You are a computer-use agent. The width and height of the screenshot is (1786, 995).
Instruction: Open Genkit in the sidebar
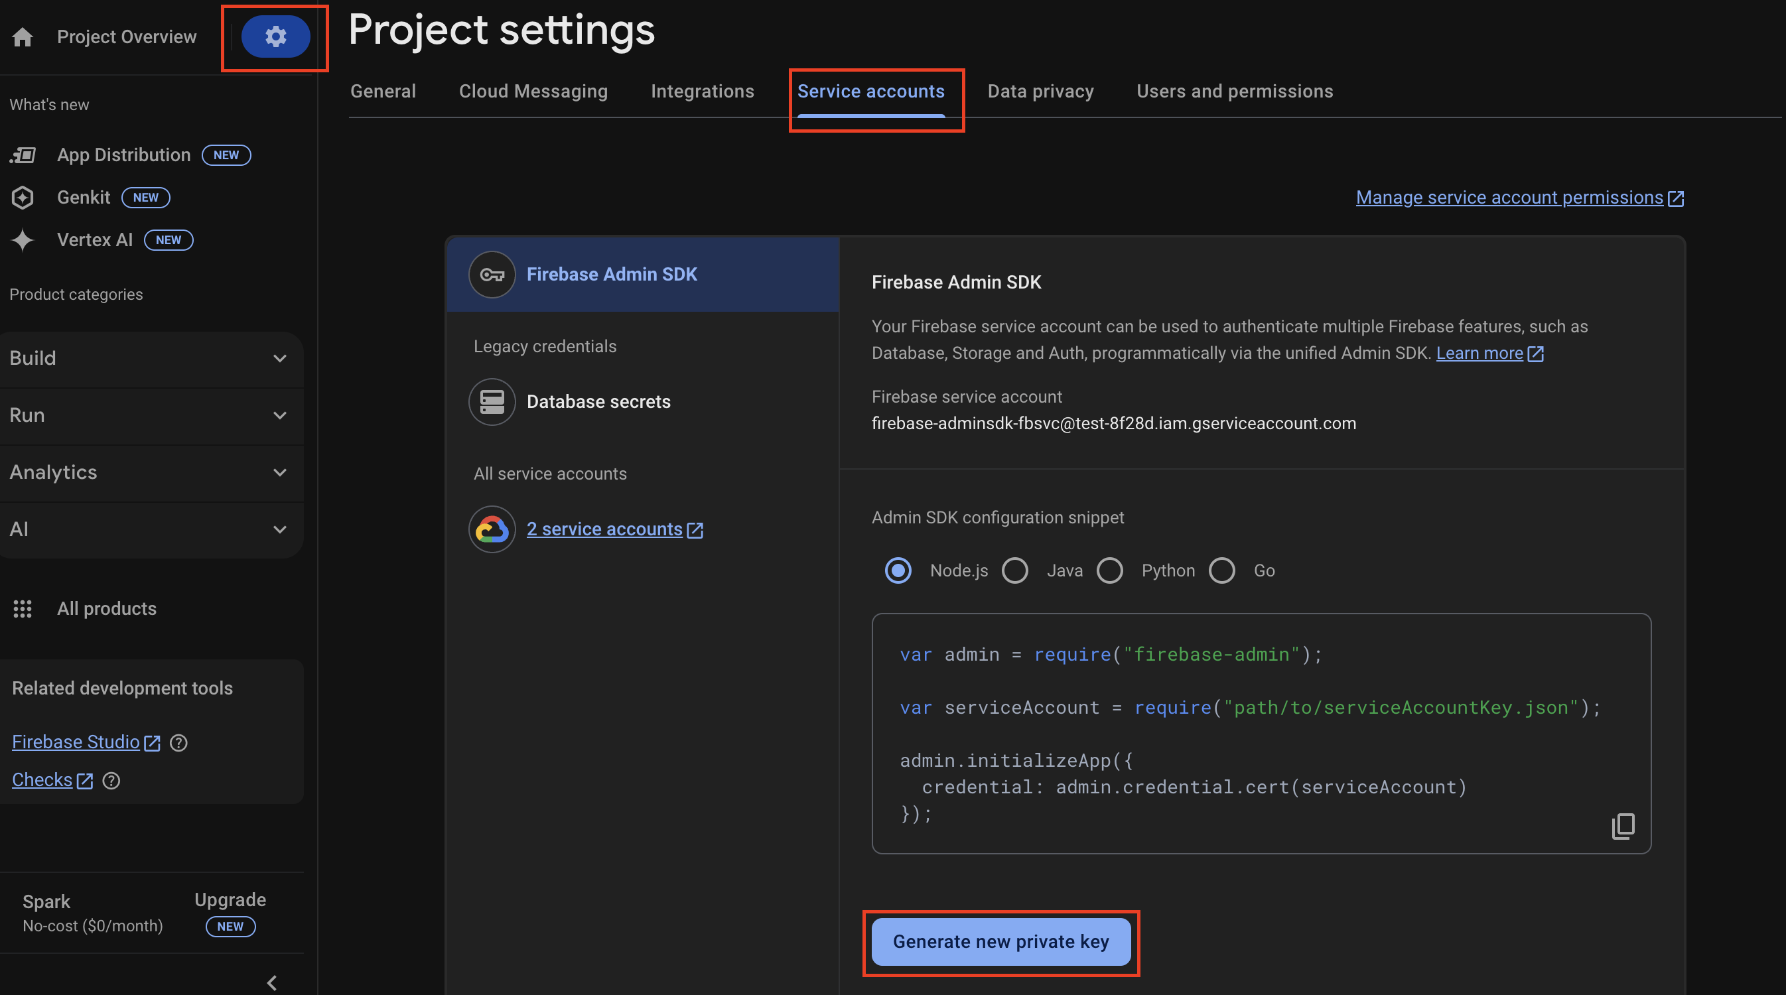83,198
